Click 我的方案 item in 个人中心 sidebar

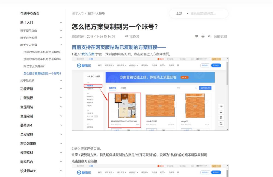click(x=93, y=86)
